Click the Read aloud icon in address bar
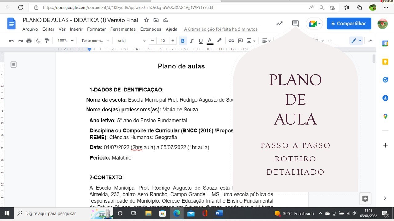 click(311, 7)
